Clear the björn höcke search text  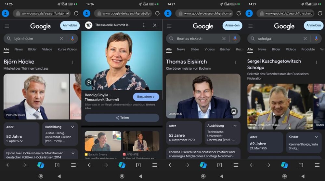pos(61,39)
